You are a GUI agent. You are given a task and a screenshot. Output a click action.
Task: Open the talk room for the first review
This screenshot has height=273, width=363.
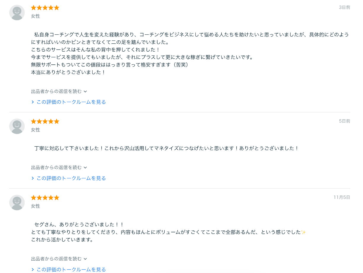tap(71, 101)
